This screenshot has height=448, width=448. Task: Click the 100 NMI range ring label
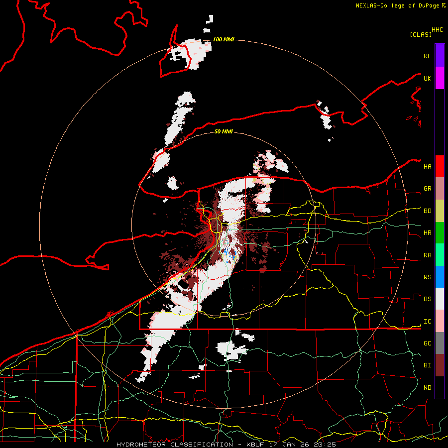(224, 39)
